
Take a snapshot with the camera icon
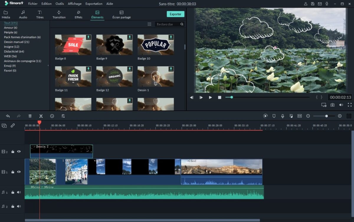332,105
